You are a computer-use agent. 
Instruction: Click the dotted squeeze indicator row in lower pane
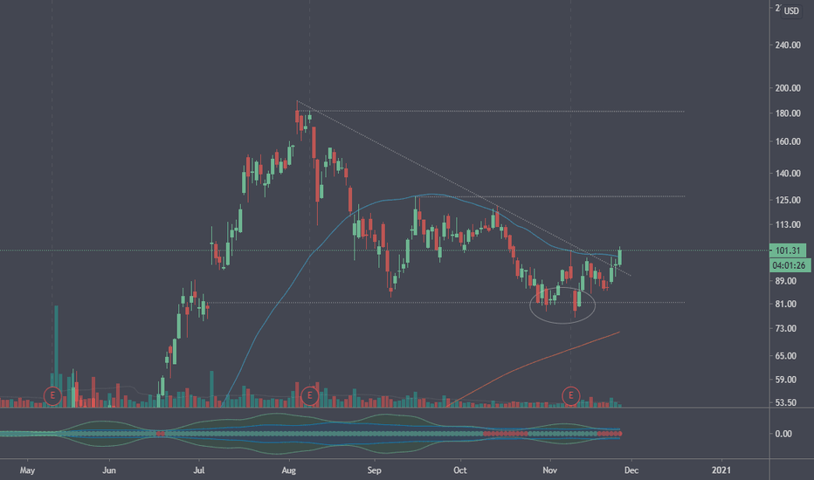click(x=312, y=434)
